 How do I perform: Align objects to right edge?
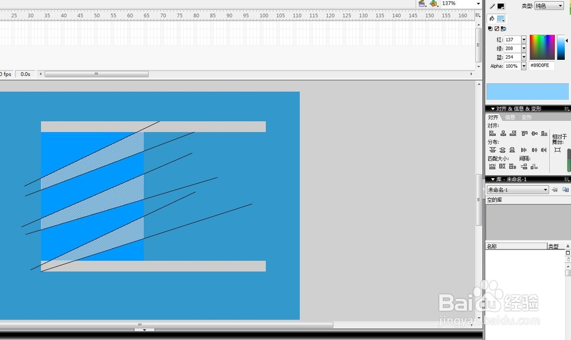tap(513, 133)
